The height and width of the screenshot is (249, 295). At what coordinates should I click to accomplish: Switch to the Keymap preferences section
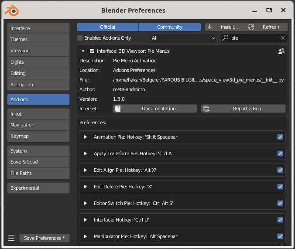(38, 136)
